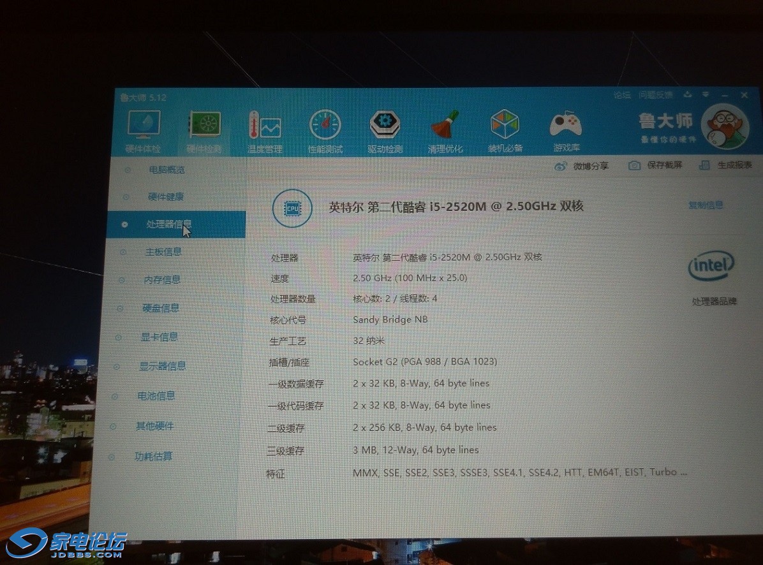The width and height of the screenshot is (763, 565).
Task: Click the report icon for 生成报表
Action: (x=704, y=165)
